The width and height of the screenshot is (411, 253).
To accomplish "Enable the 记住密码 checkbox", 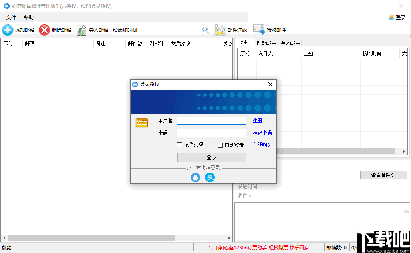I will pos(179,145).
